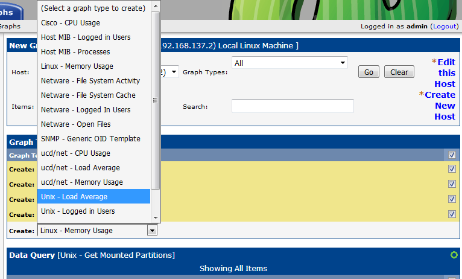462x279 pixels.
Task: Choose 'Host MIB - Processes' option
Action: pos(93,51)
